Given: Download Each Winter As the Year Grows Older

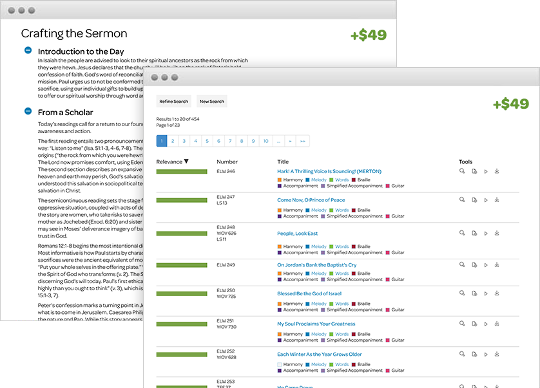Looking at the screenshot, I should click(497, 354).
